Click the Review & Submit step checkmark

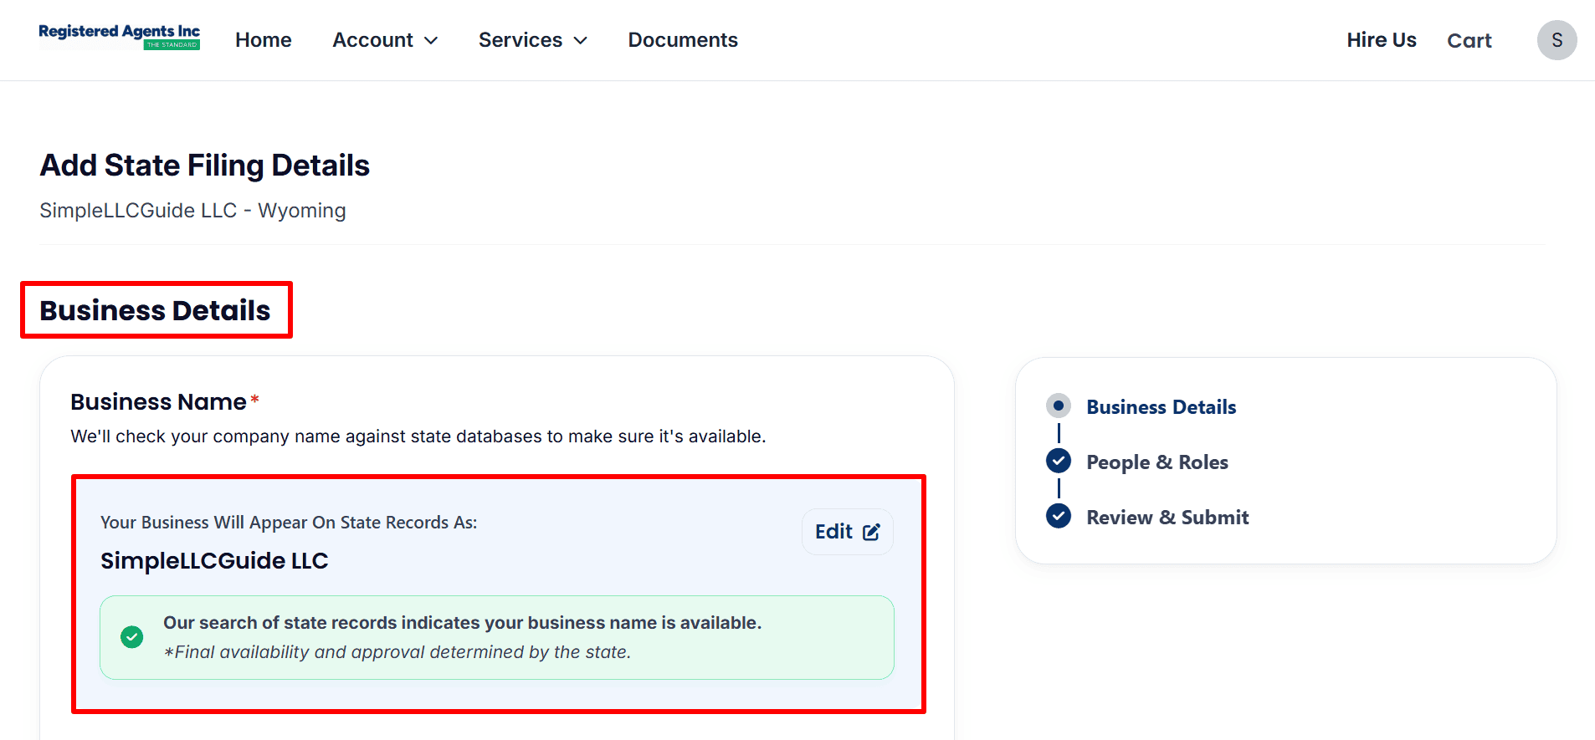(x=1059, y=516)
